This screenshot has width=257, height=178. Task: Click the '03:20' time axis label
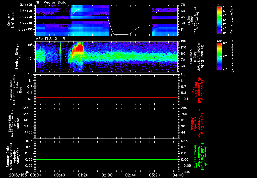coord(154,175)
